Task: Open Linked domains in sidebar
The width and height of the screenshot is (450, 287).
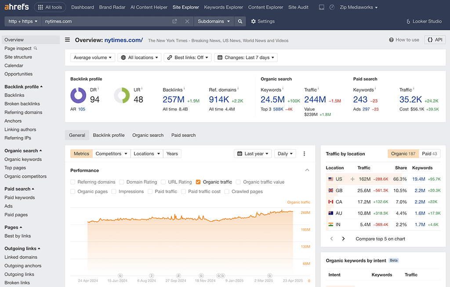Action: click(x=21, y=257)
